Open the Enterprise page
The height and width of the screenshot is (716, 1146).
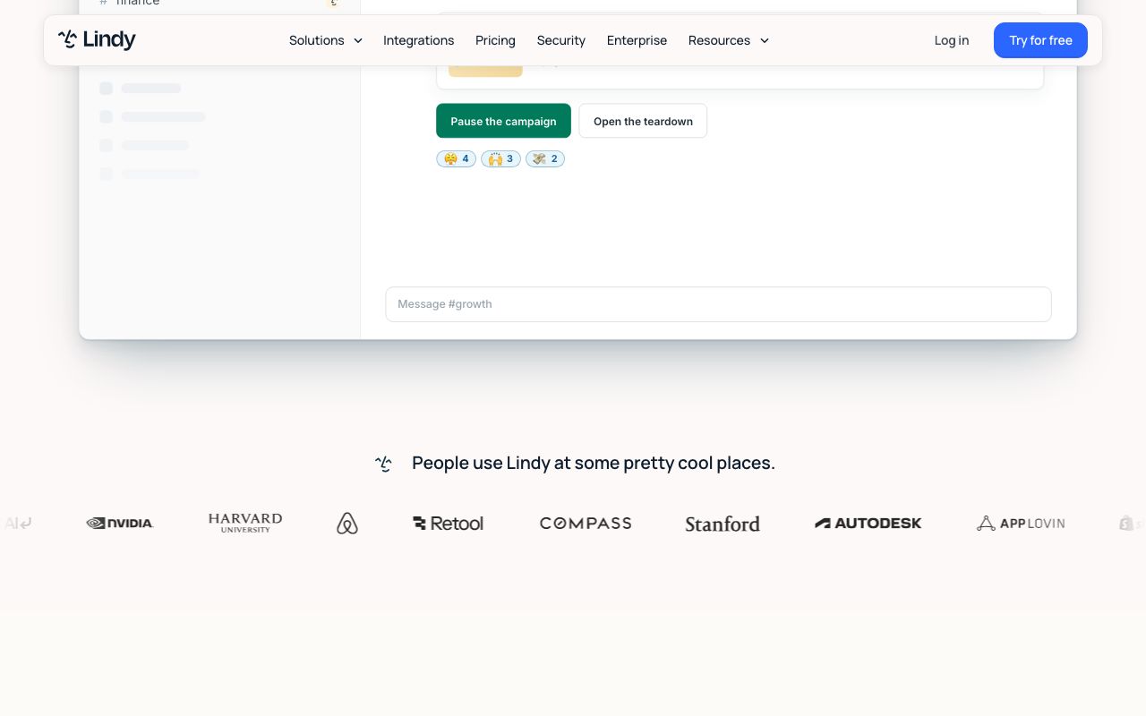[637, 40]
